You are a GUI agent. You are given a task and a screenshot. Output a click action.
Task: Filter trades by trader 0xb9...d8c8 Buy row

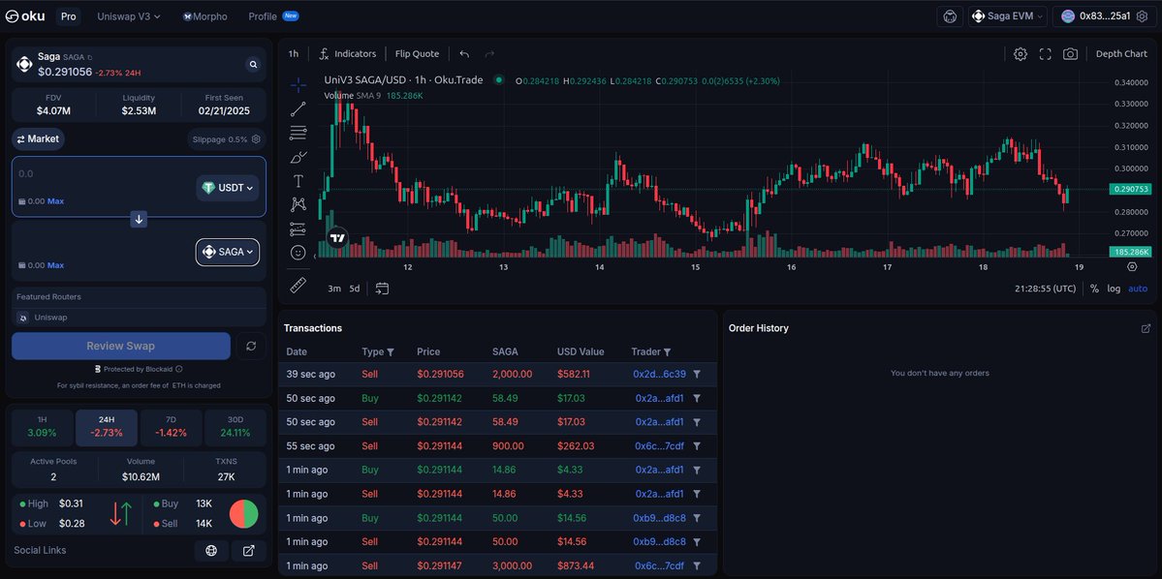pyautogui.click(x=697, y=518)
